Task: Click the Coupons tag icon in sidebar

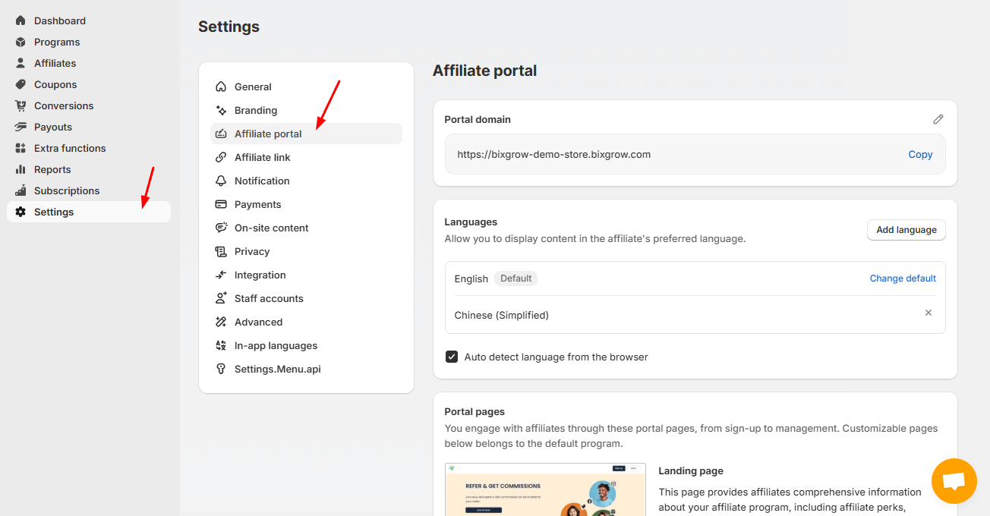Action: tap(20, 84)
